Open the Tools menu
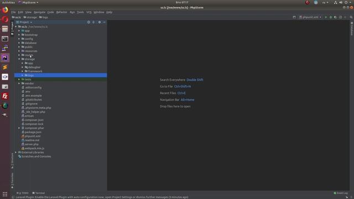This screenshot has height=199, width=354. [80, 12]
